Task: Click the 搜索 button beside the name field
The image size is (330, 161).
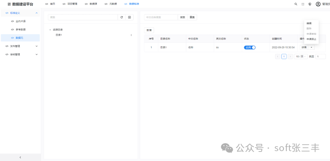Action: pos(182,17)
